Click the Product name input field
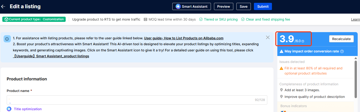 click(x=129, y=100)
